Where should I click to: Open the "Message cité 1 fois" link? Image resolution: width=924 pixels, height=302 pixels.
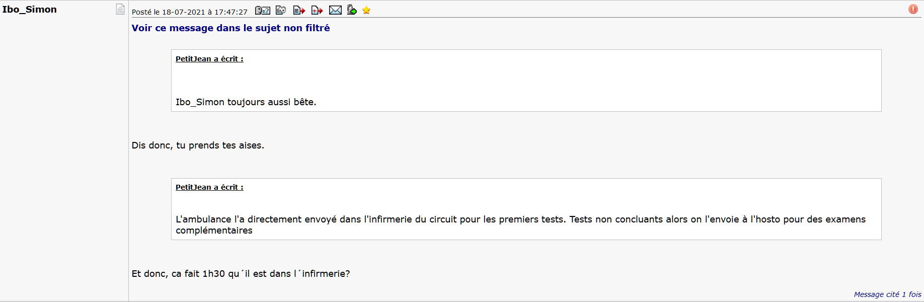point(887,294)
